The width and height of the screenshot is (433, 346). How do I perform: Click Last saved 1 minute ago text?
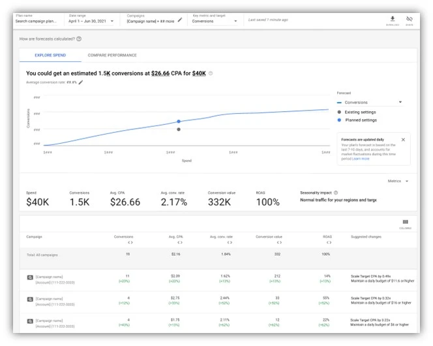pos(268,20)
